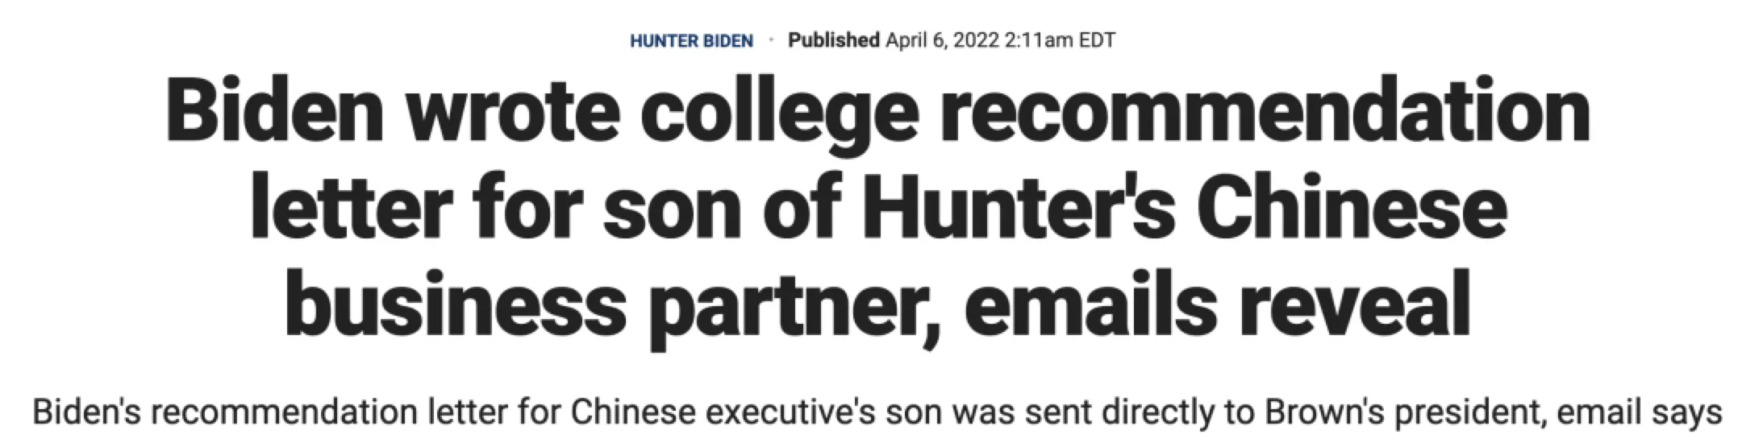Open the HUNTER BIDEN category link
This screenshot has height=443, width=1742.
[x=690, y=40]
